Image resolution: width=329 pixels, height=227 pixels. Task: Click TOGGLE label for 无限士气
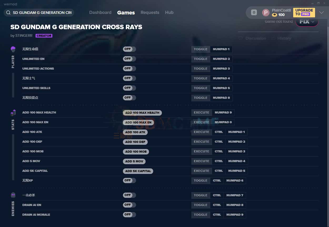pyautogui.click(x=201, y=78)
